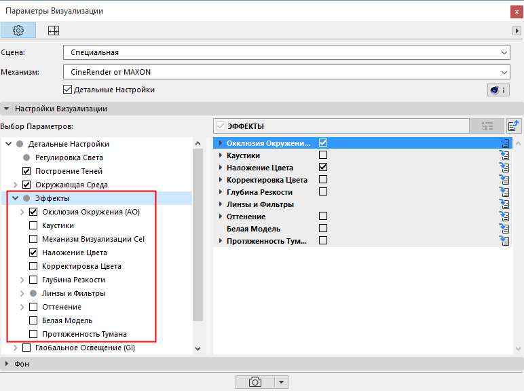Expand Корректировка Цвета row in right list

coord(220,180)
